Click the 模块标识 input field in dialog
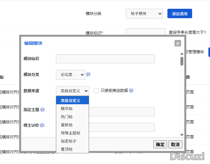The height and width of the screenshot is (164, 210). point(105,59)
